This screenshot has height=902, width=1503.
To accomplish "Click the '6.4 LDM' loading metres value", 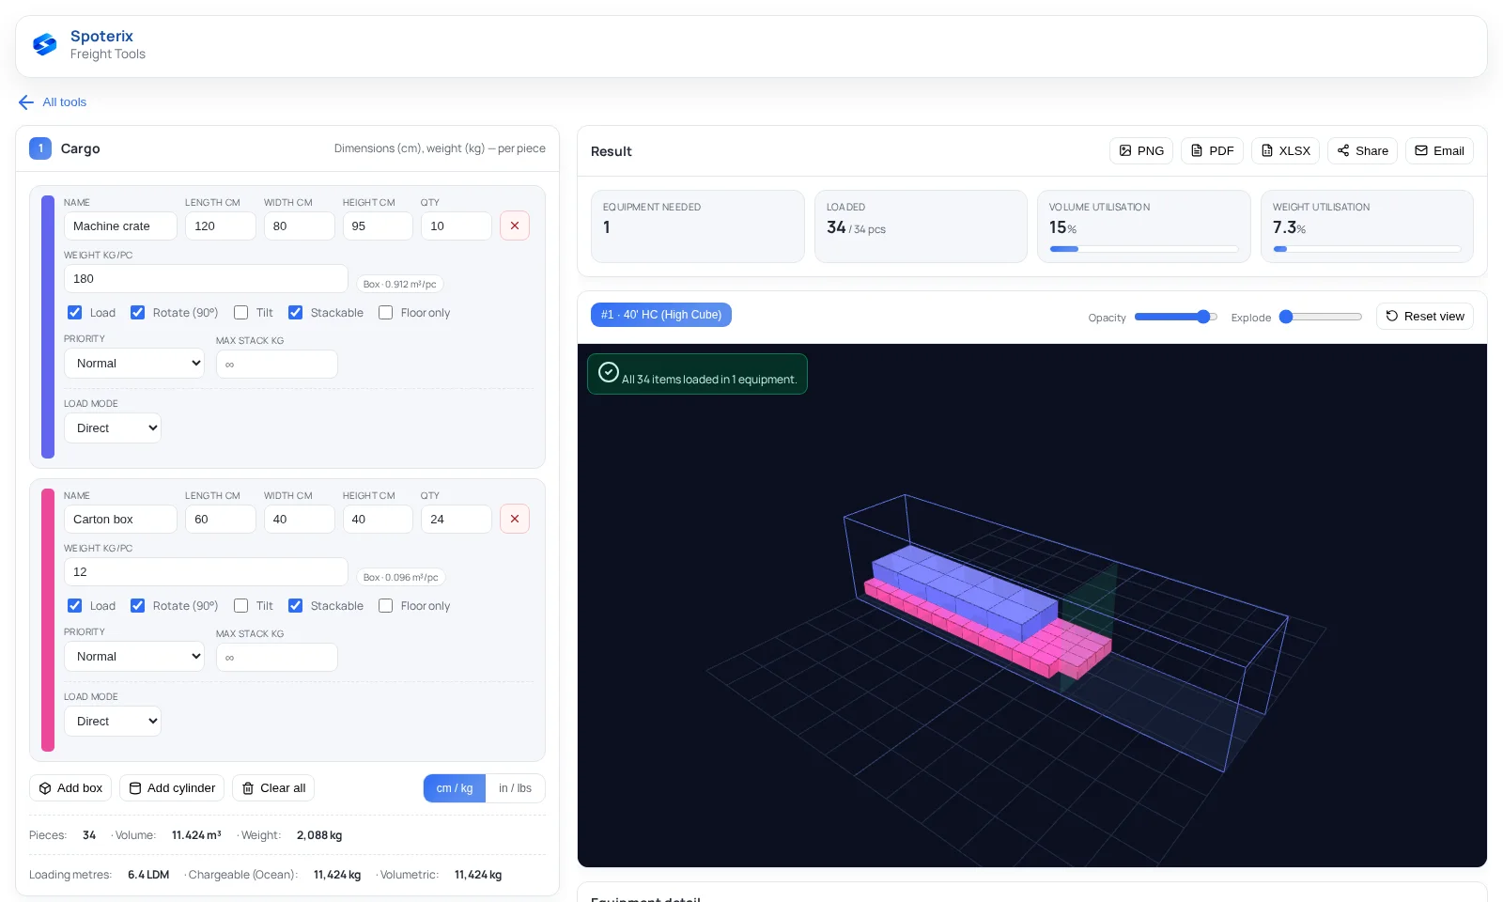I will pos(148,875).
